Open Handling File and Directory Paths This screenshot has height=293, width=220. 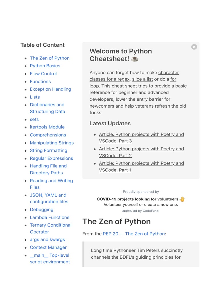point(48,169)
